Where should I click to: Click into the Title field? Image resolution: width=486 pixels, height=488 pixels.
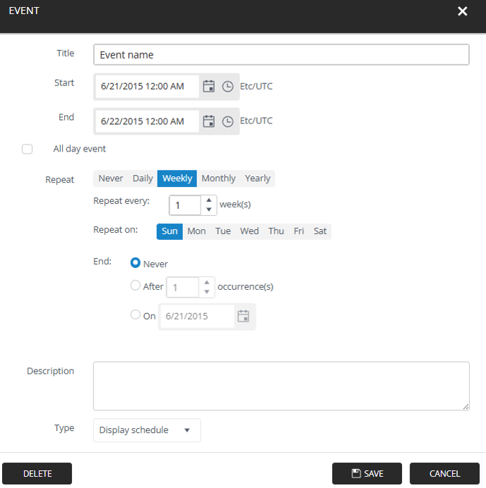[x=281, y=55]
